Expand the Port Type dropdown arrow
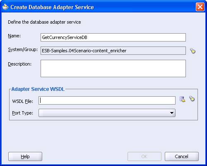 tap(172, 113)
